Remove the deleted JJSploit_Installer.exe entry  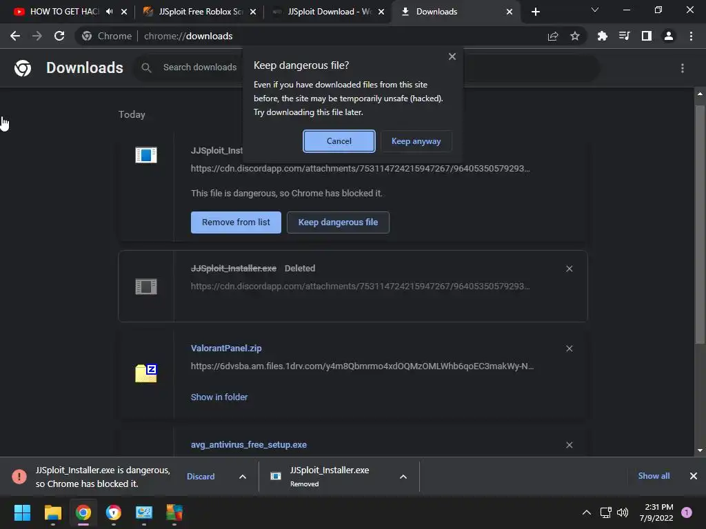pyautogui.click(x=569, y=269)
